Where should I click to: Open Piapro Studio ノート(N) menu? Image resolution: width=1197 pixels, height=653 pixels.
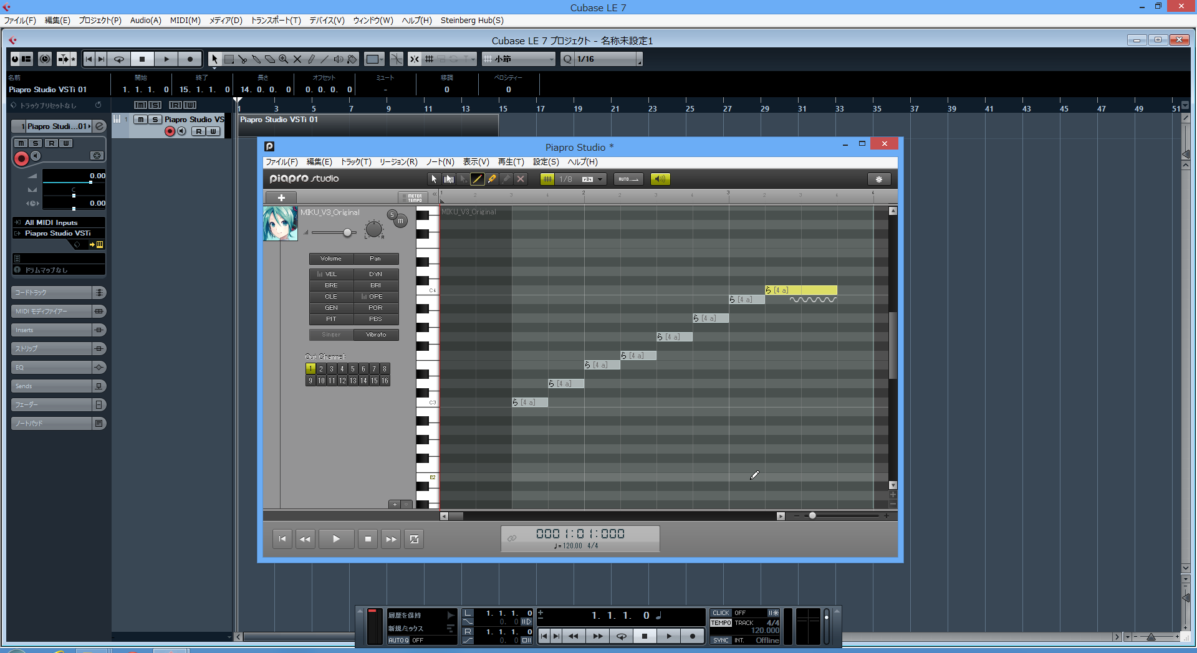[440, 162]
